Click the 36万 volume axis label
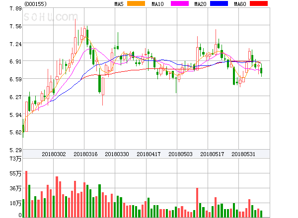The width and height of the screenshot is (298, 218). (15, 188)
